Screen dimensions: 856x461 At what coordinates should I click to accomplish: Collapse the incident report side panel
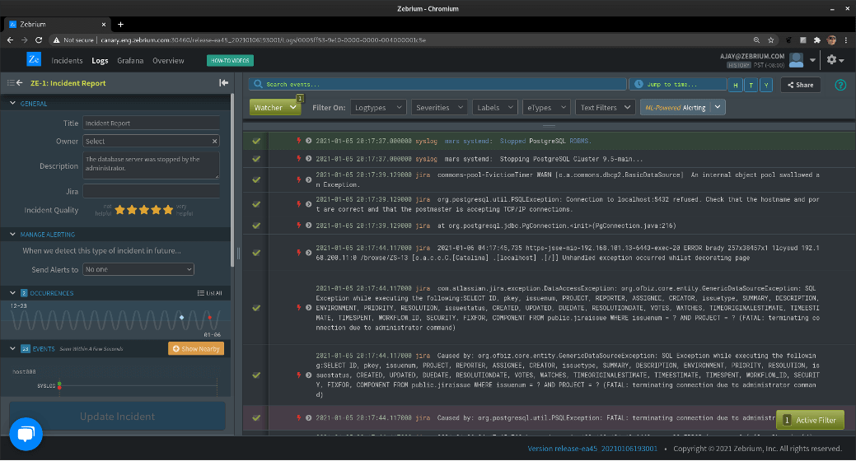(224, 83)
